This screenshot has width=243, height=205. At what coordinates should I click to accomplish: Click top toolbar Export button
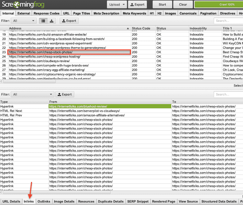coord(137,5)
